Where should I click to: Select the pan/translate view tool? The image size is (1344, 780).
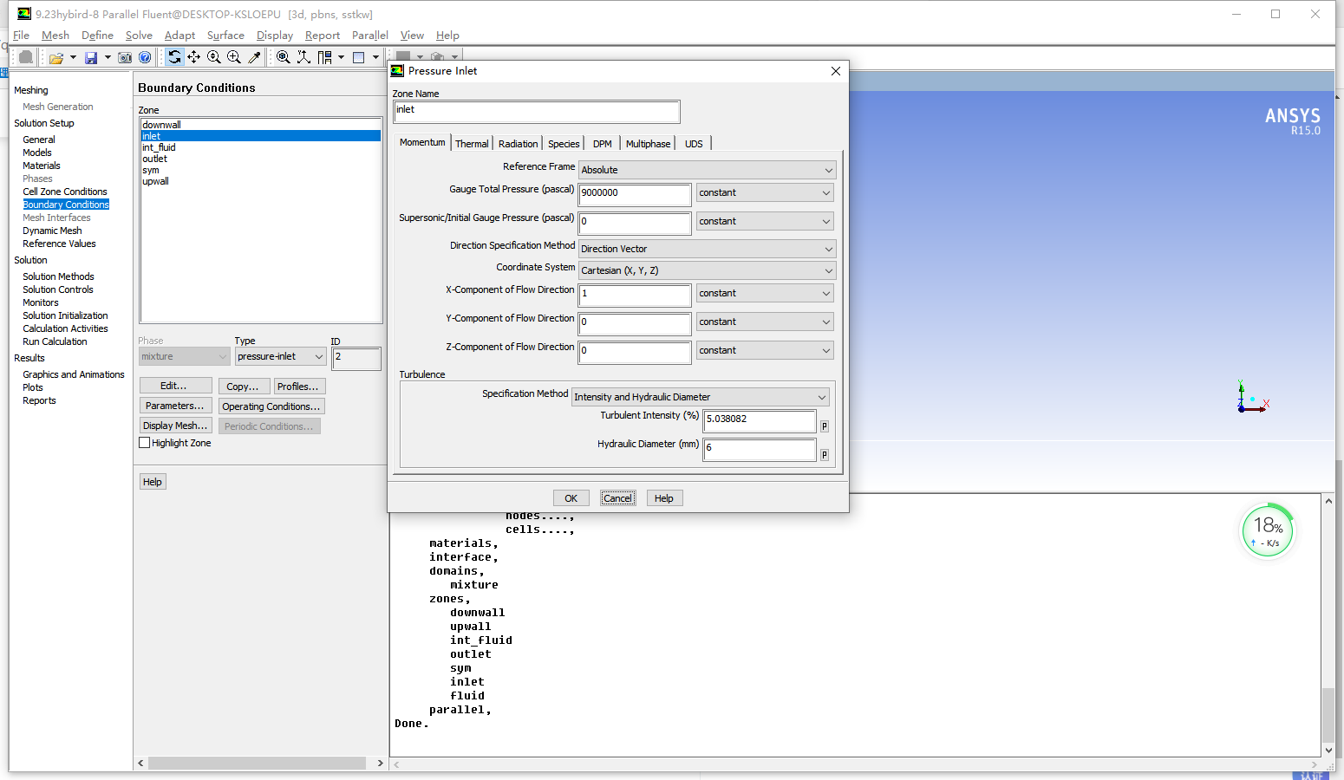[x=194, y=57]
